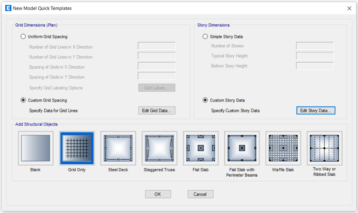Cancel the New Model Quick Templates dialog
358x213 pixels.
200,194
